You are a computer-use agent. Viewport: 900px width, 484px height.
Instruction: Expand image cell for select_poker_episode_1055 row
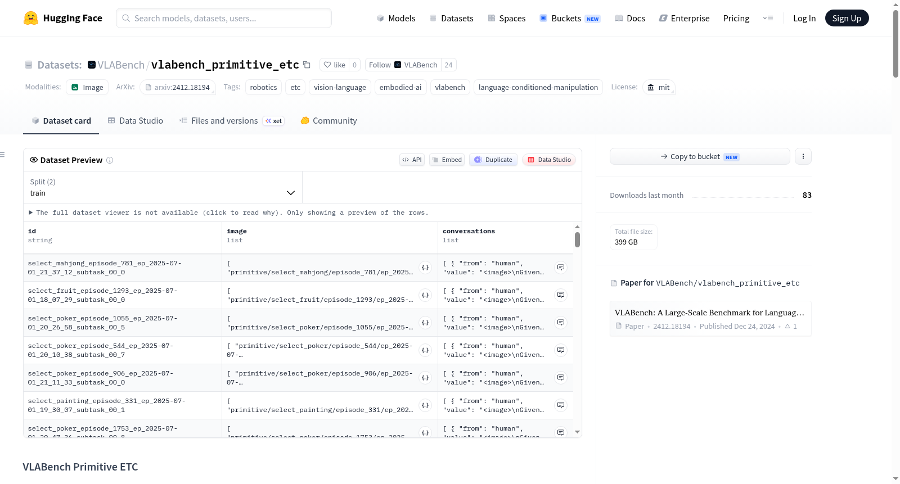425,323
